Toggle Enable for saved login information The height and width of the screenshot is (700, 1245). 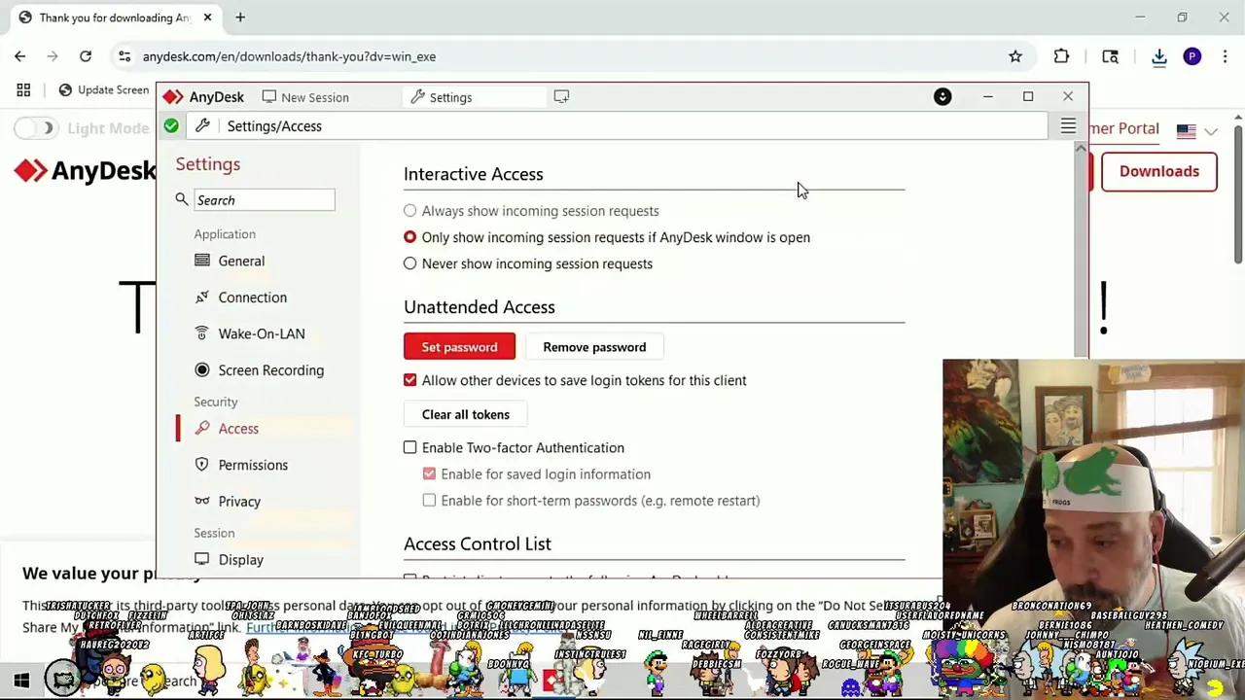click(x=429, y=473)
